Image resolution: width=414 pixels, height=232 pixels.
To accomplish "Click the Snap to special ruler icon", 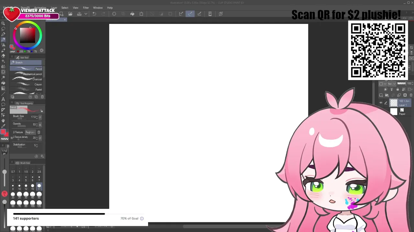I will tap(190, 14).
